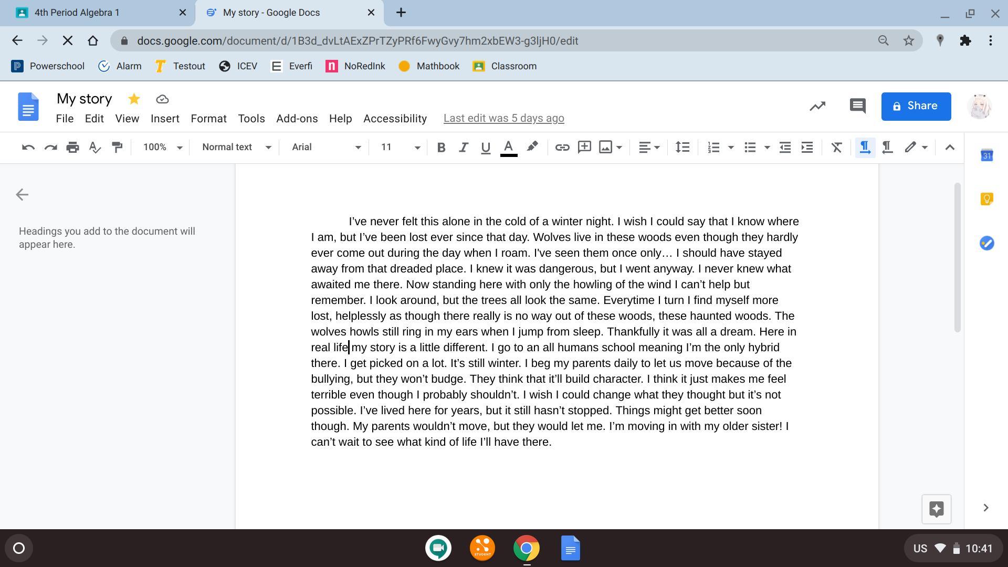Expand the Normal text style dropdown
This screenshot has height=567, width=1008.
pos(236,148)
